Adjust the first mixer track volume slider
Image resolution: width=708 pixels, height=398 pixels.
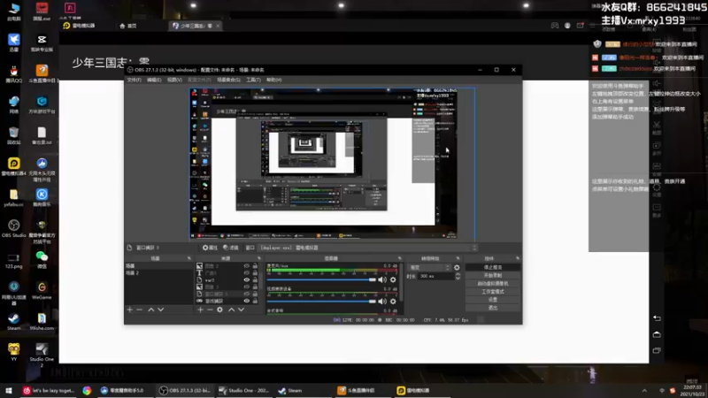click(x=321, y=279)
